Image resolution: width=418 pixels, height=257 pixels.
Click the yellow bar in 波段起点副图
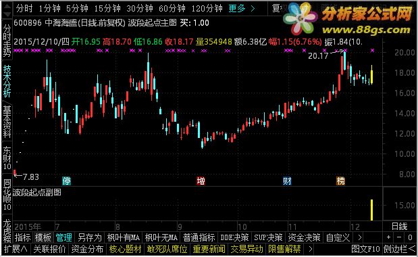click(371, 210)
